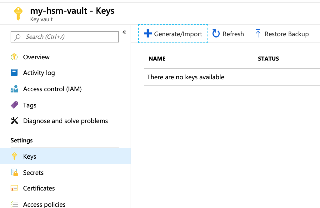Image resolution: width=320 pixels, height=208 pixels.
Task: Open Certificates under Settings
Action: click(39, 188)
